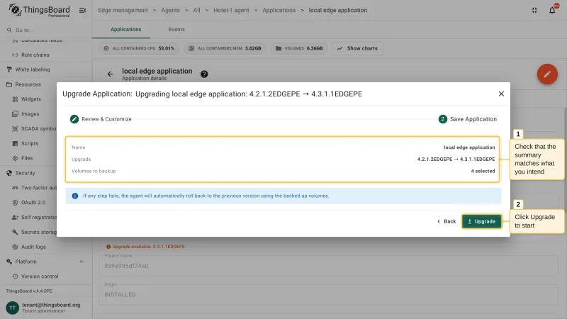Click Edge management in the breadcrumb
This screenshot has height=319, width=567.
click(x=123, y=10)
